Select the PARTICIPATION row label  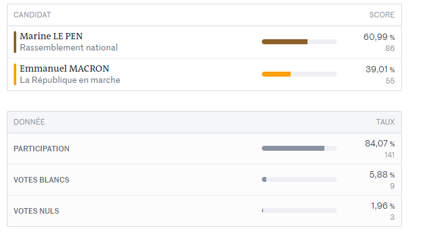[41, 149]
